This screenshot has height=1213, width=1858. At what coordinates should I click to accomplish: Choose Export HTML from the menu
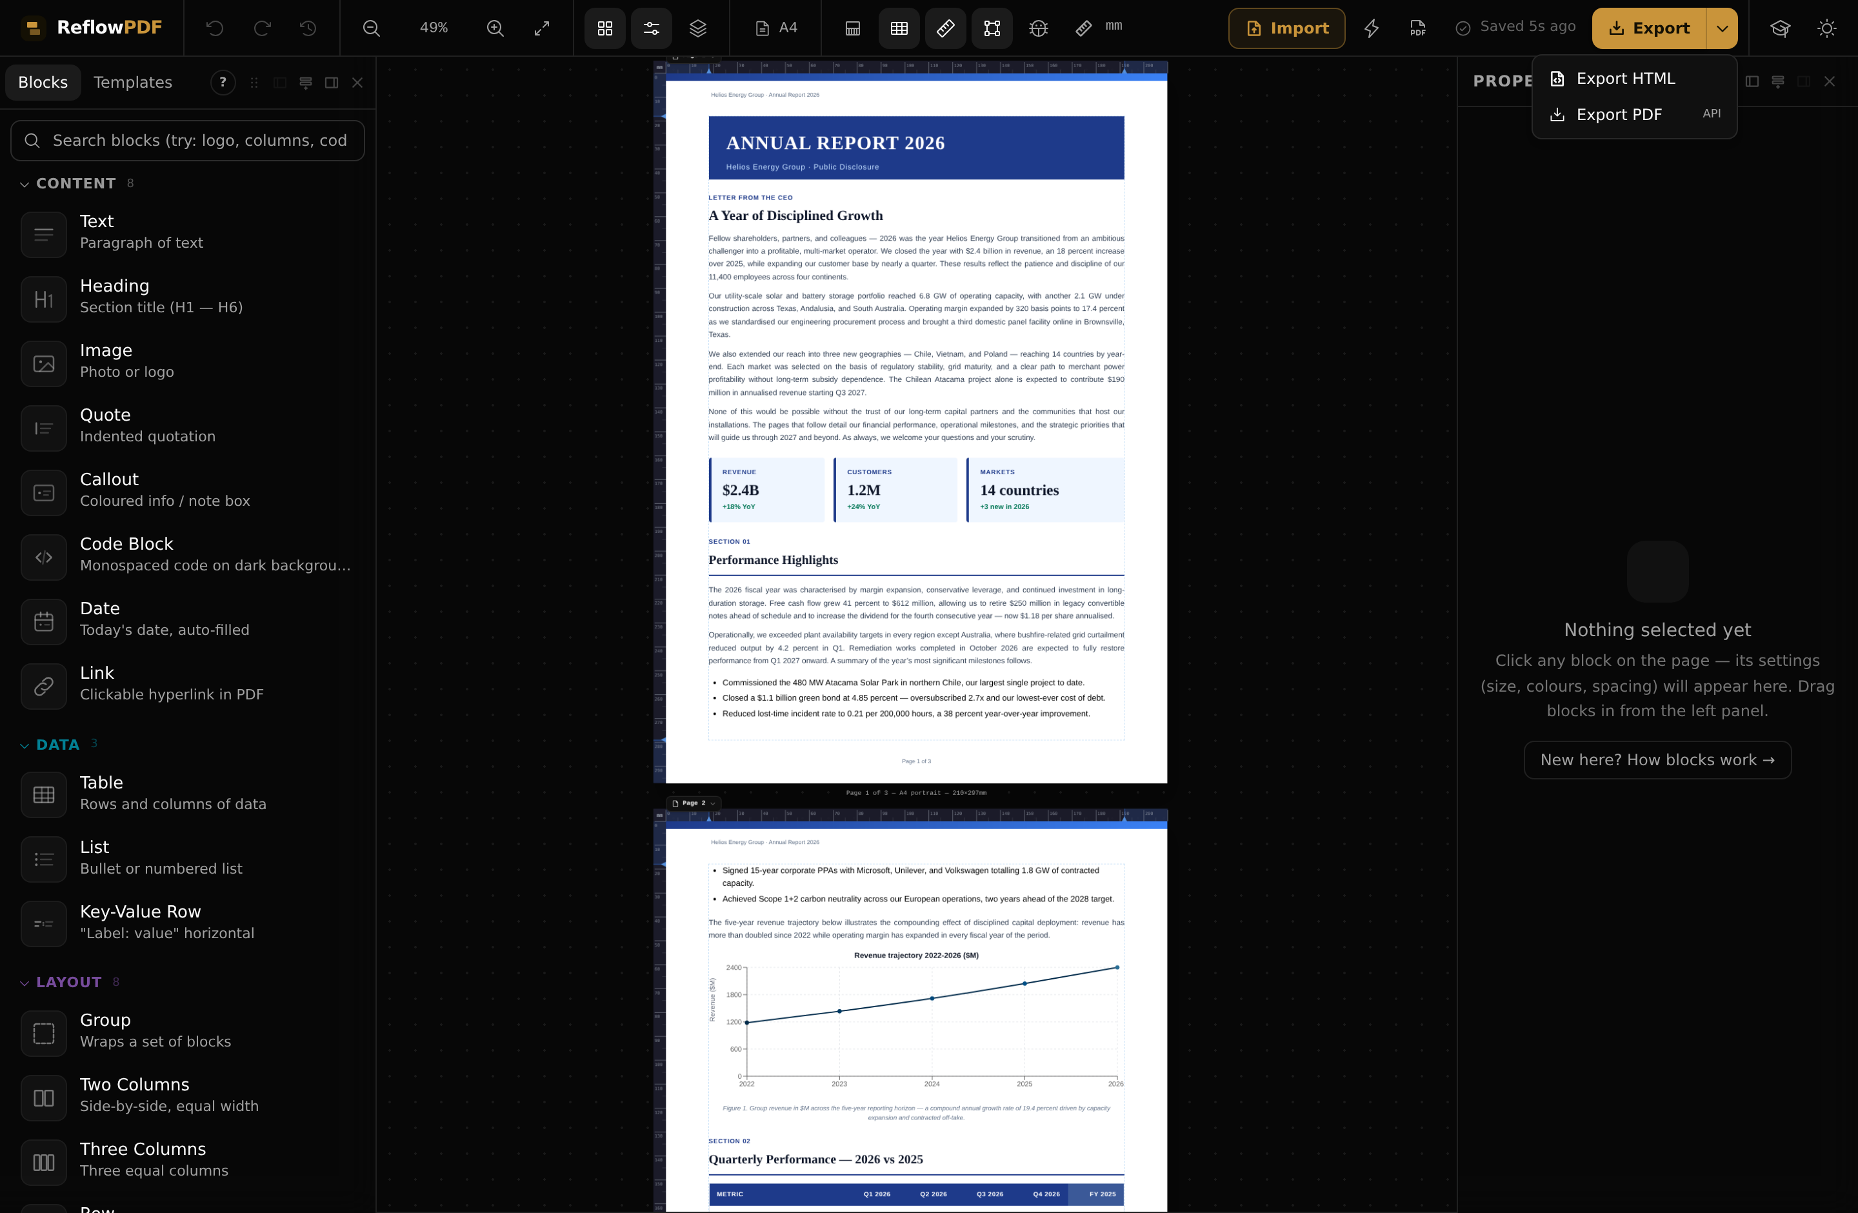(1634, 79)
